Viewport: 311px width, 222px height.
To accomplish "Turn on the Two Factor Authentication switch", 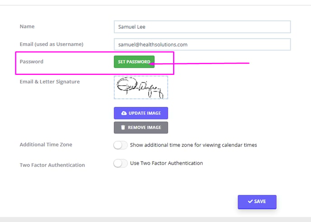I will point(120,163).
